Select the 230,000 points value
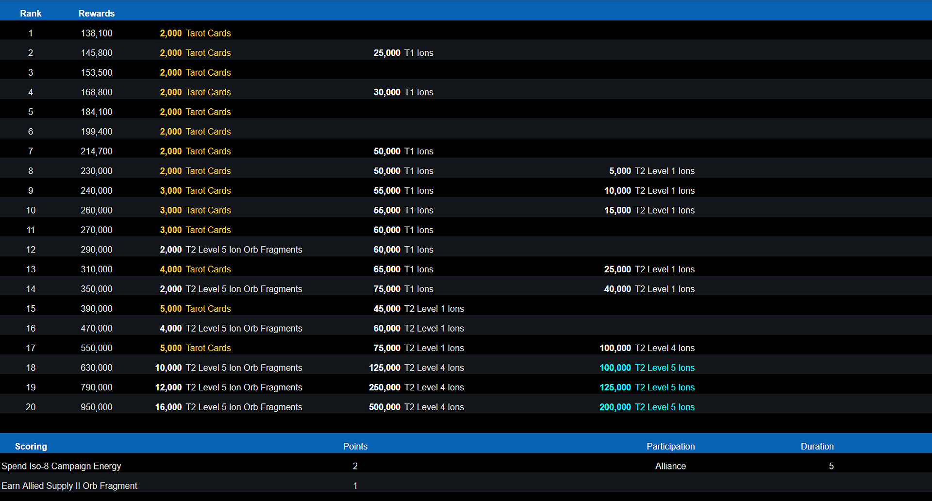 coord(97,171)
